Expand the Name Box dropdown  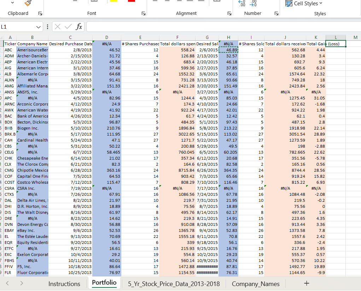coord(38,27)
